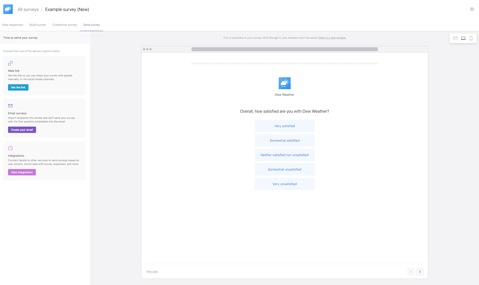Click the Web link chain icon

pos(10,63)
